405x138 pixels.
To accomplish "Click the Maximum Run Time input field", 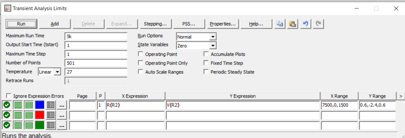I will pyautogui.click(x=96, y=37).
